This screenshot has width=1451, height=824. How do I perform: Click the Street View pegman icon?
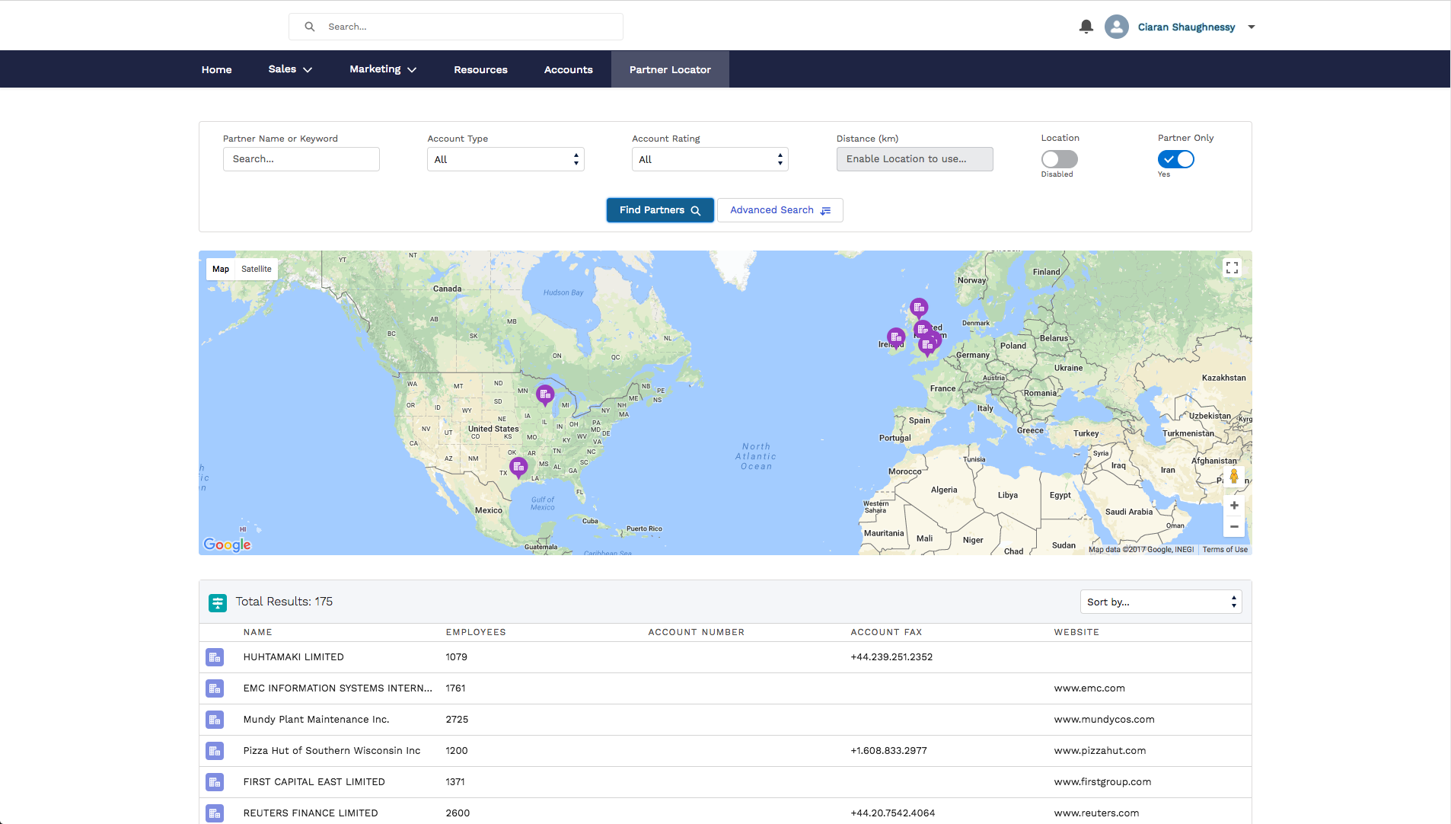(1234, 477)
